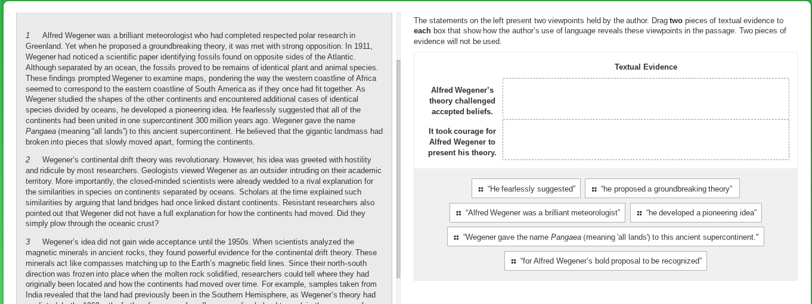Image resolution: width=812 pixels, height=304 pixels.
Task: Choose the "Alfred Wegener was a brilliant meteorologist" text
Action: pyautogui.click(x=543, y=213)
